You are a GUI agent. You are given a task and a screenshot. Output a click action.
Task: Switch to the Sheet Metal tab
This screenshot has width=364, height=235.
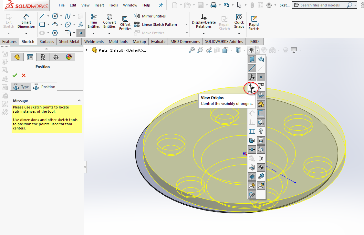coord(69,42)
